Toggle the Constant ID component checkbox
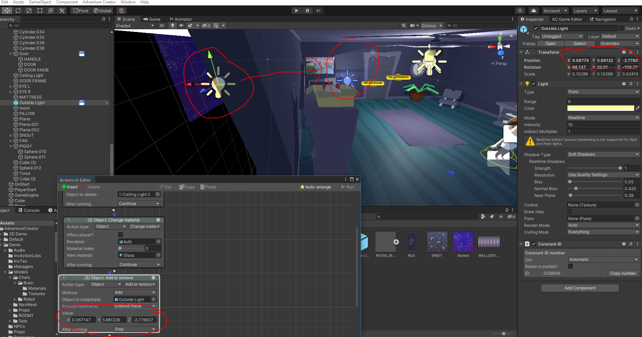Viewport: 642px width, 337px height. pyautogui.click(x=534, y=244)
